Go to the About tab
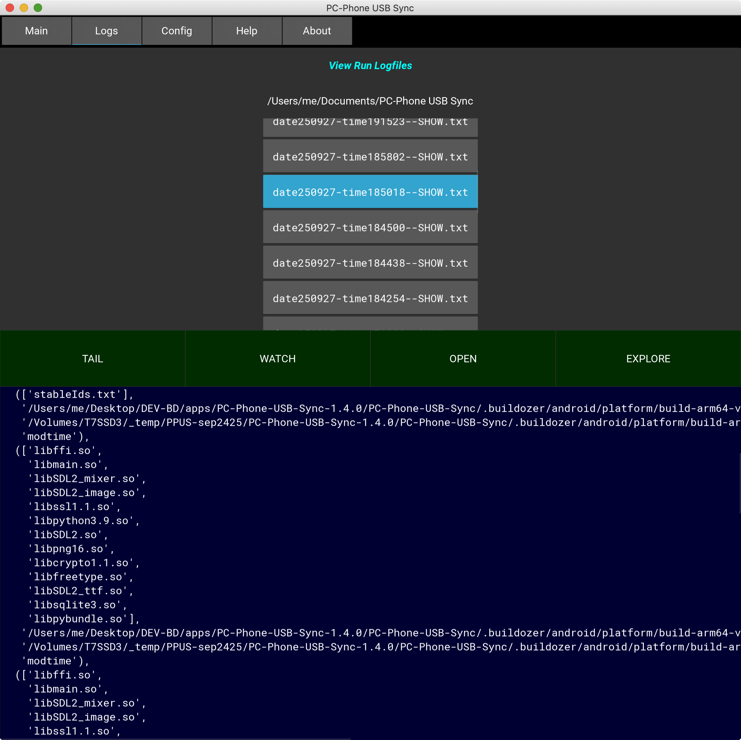Viewport: 741px width, 740px height. pos(317,31)
